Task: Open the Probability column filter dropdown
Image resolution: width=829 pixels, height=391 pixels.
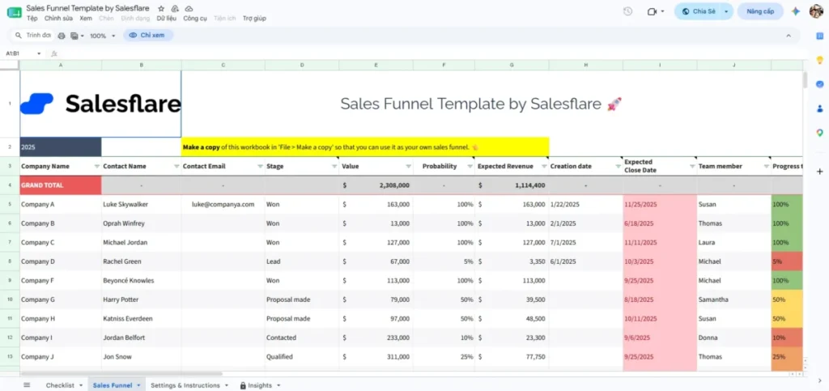Action: pos(470,167)
